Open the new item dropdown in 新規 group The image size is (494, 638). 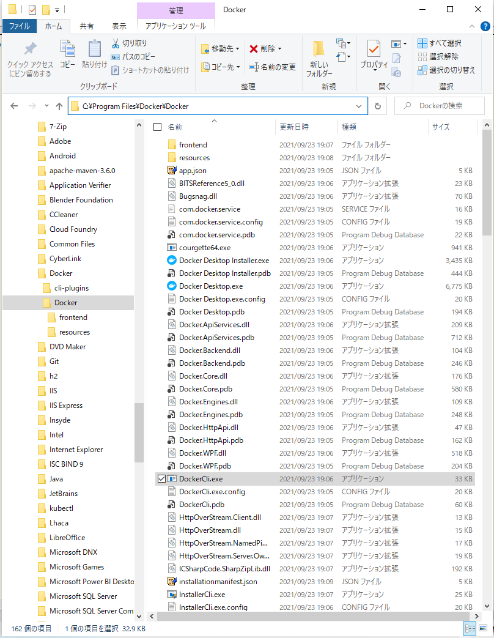pos(344,43)
